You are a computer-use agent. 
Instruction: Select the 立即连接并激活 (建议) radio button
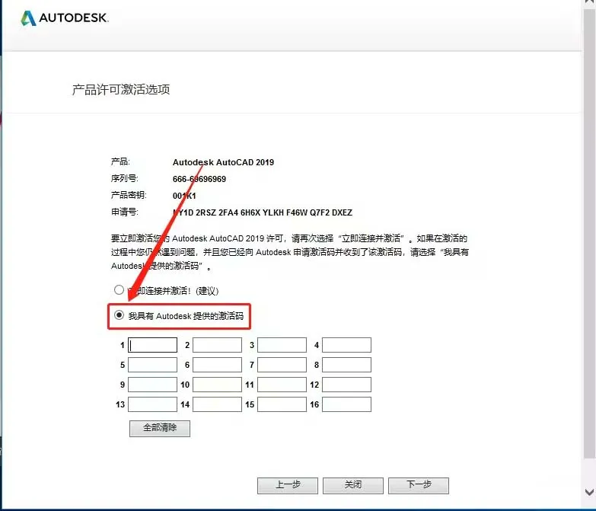[x=119, y=290]
